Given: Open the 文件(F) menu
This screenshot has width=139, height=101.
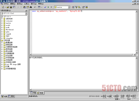Looking at the screenshot, I should [6, 4].
